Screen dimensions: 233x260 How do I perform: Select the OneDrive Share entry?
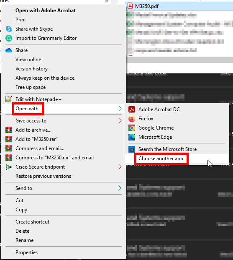click(64, 50)
